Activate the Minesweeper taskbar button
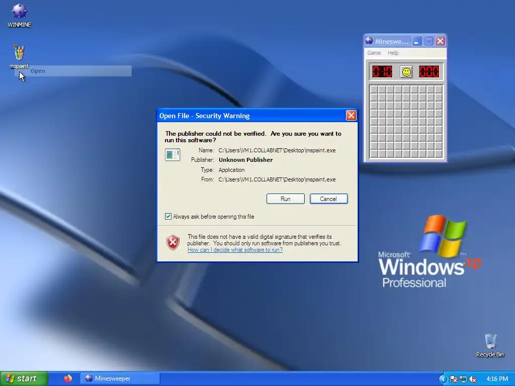Screen dimensions: 515x386 coord(120,378)
